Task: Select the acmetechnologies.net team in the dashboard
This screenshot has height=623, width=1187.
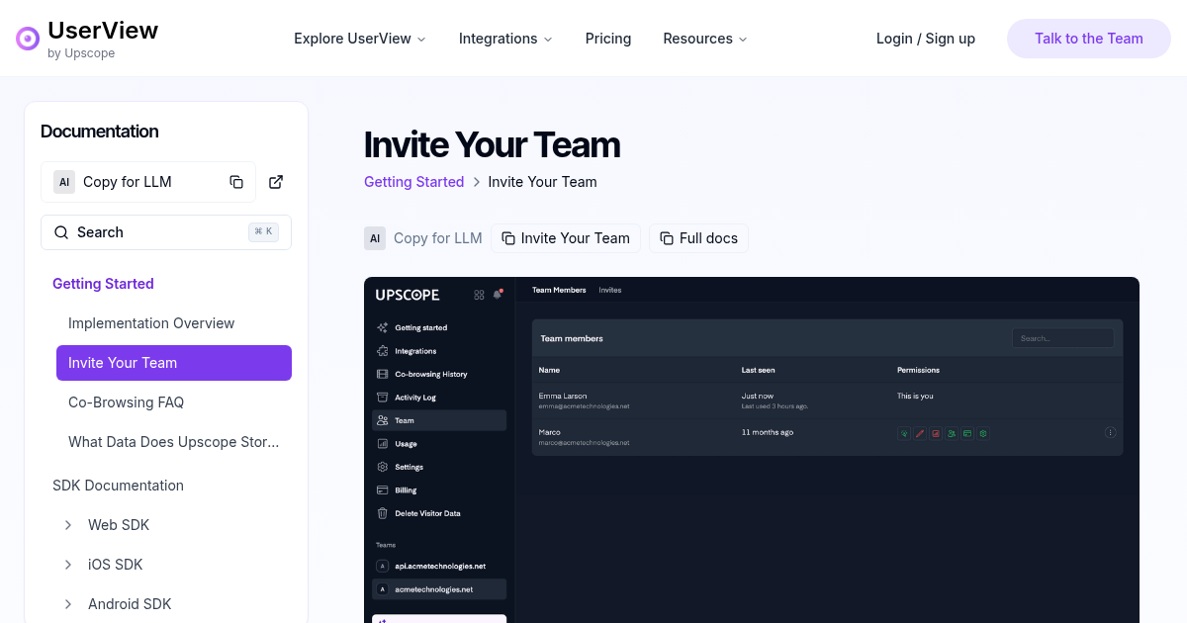Action: (439, 589)
